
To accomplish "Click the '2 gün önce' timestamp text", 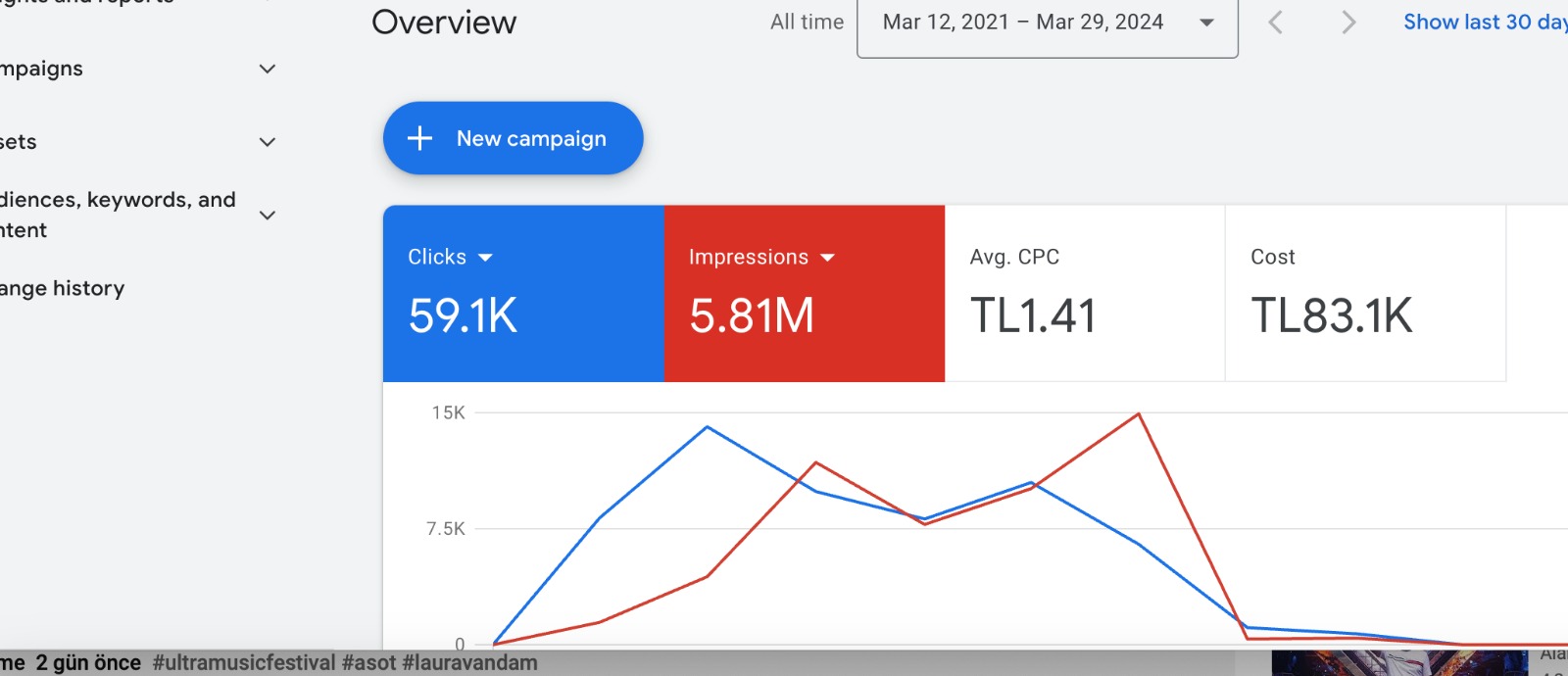I will (88, 663).
